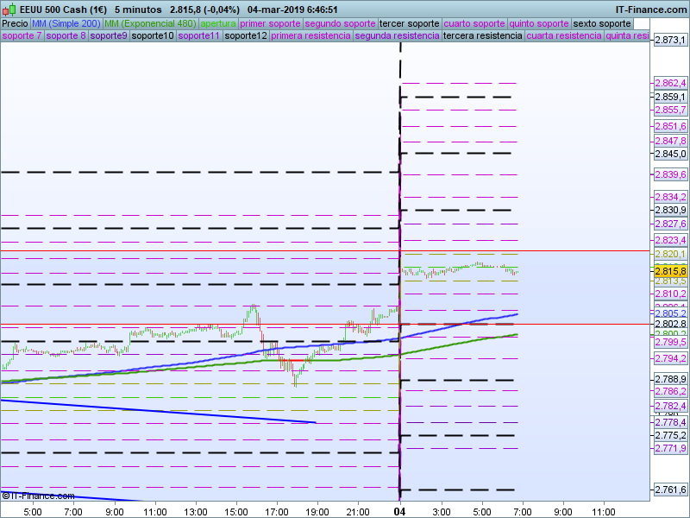Click the apertura indicator label
This screenshot has width=690, height=518.
(x=218, y=24)
